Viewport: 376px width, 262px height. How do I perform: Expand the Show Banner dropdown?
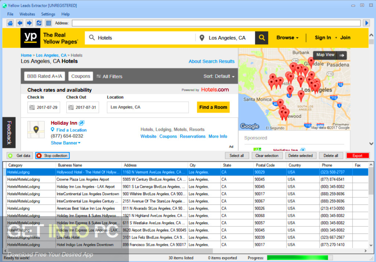65,143
